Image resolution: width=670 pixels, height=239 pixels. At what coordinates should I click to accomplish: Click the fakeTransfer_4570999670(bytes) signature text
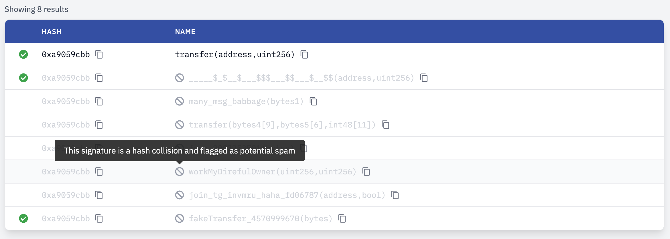tap(260, 218)
